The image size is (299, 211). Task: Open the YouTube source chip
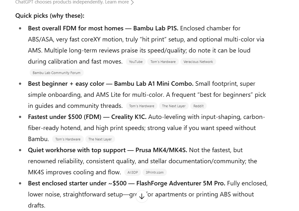136,62
